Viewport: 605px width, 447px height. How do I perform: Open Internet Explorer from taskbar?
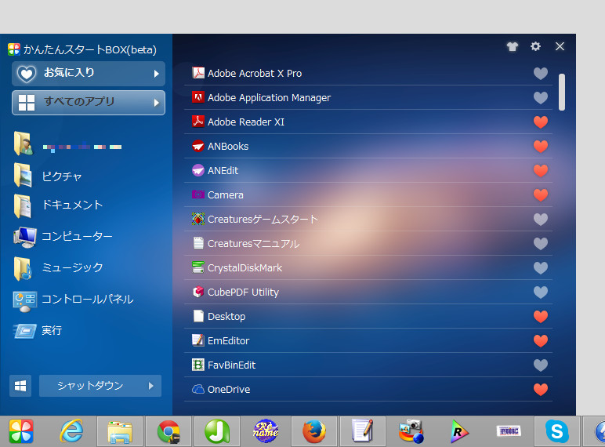pos(72,431)
